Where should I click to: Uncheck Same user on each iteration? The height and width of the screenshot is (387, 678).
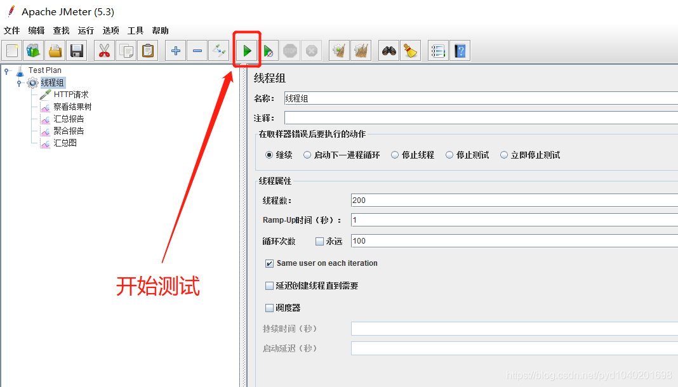click(269, 263)
